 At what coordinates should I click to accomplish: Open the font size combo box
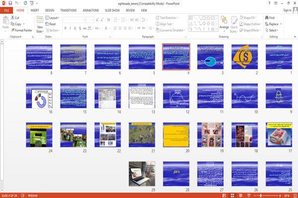90,20
